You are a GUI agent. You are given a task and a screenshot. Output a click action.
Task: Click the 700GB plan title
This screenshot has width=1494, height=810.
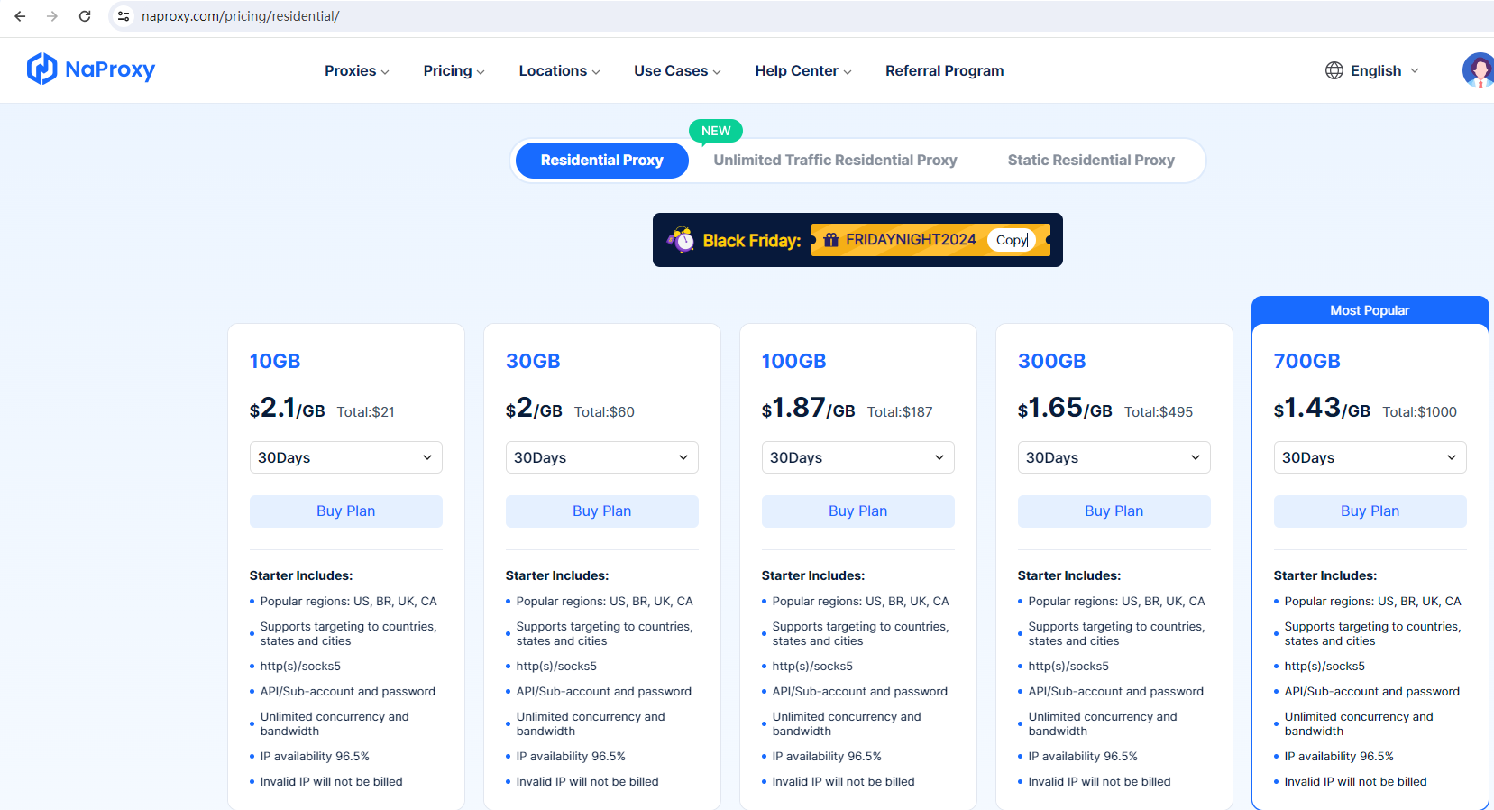pos(1307,361)
